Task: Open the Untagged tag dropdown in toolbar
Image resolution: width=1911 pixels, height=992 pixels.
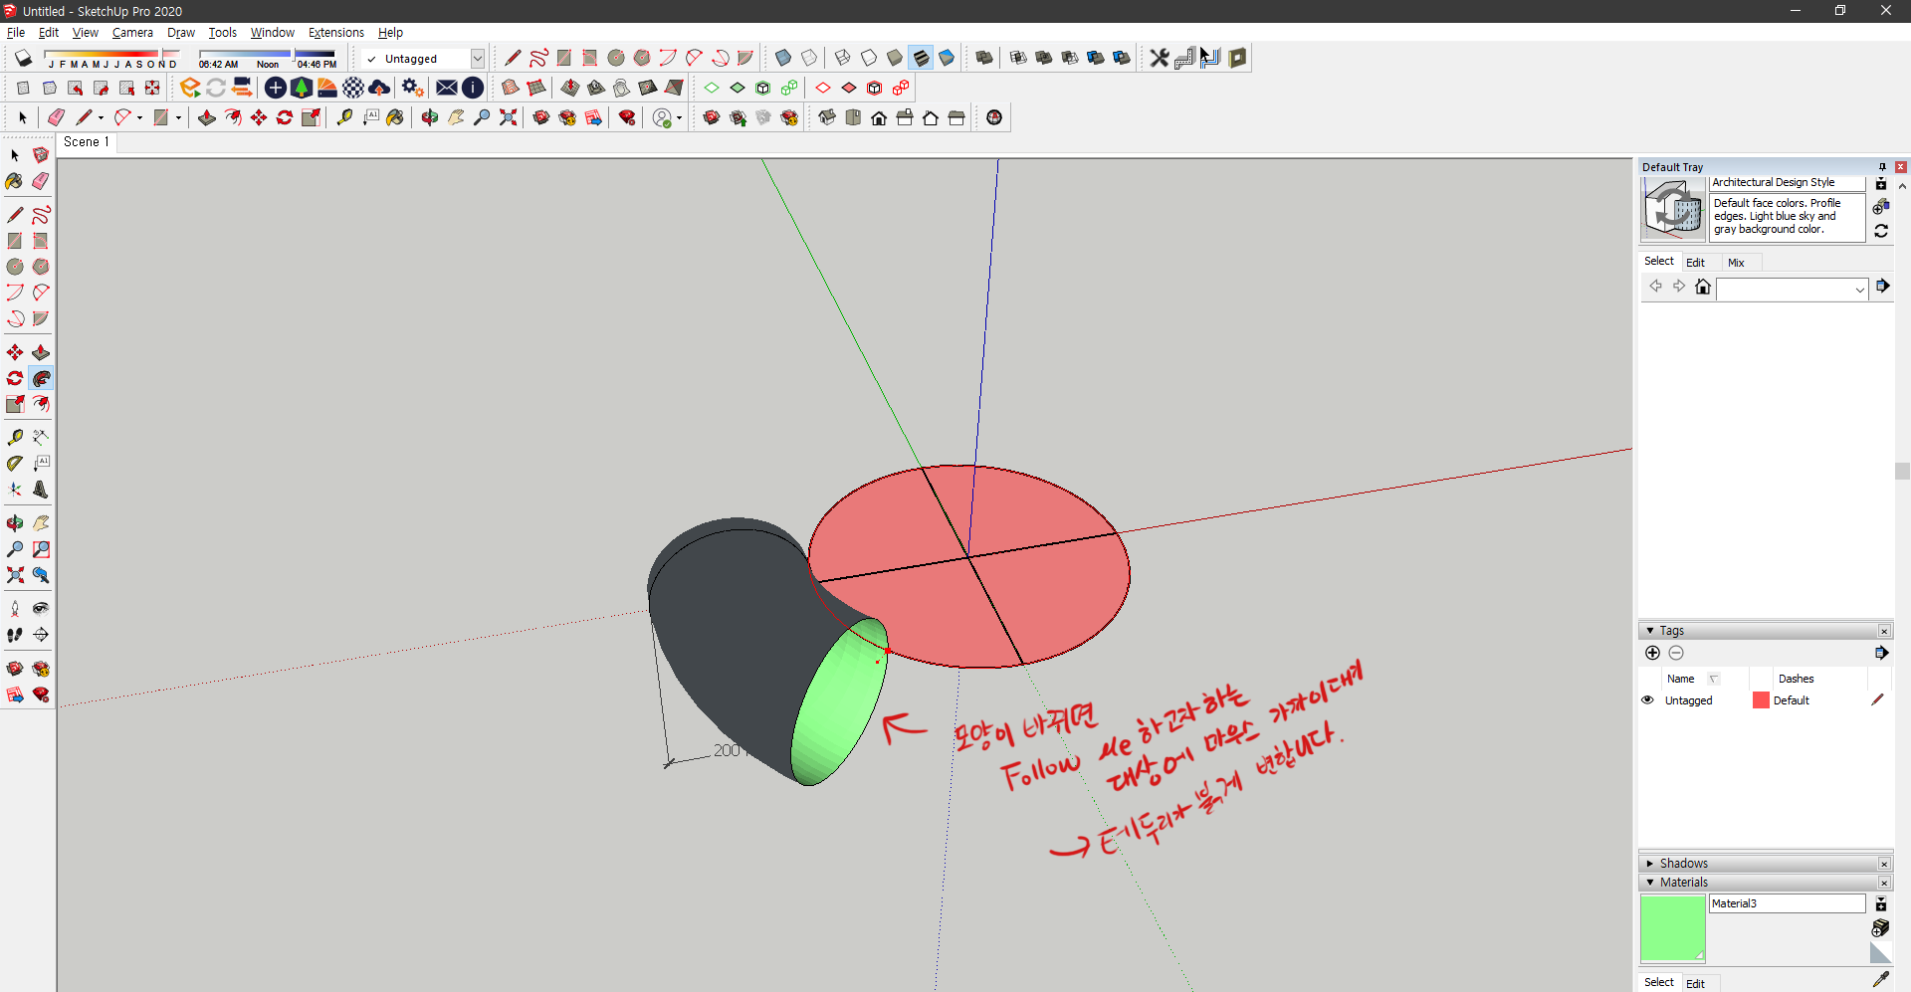Action: (x=478, y=59)
